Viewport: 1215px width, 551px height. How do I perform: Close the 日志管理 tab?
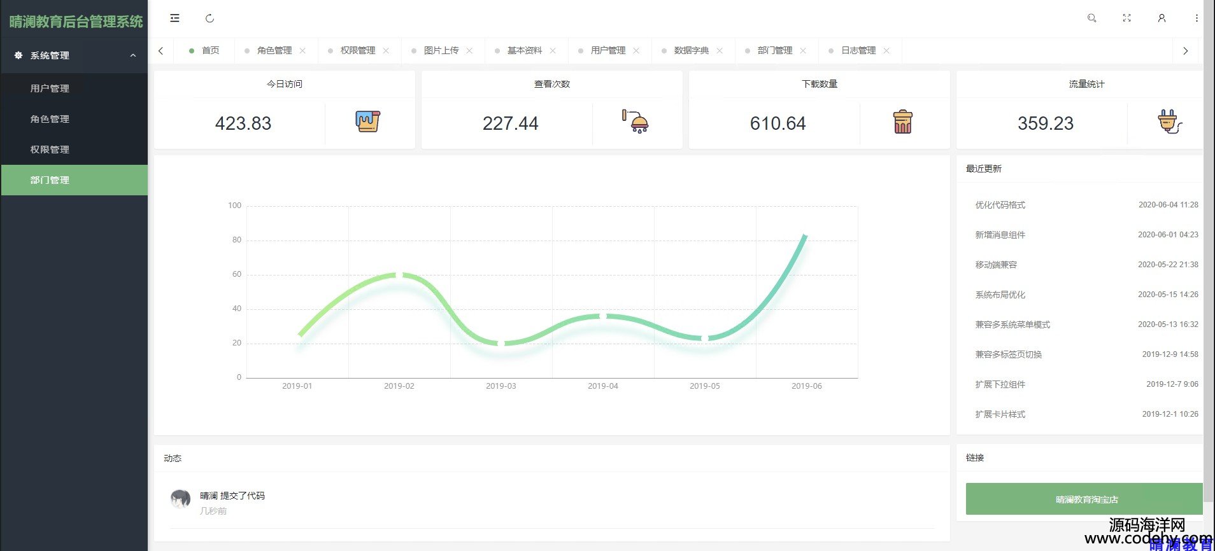886,50
